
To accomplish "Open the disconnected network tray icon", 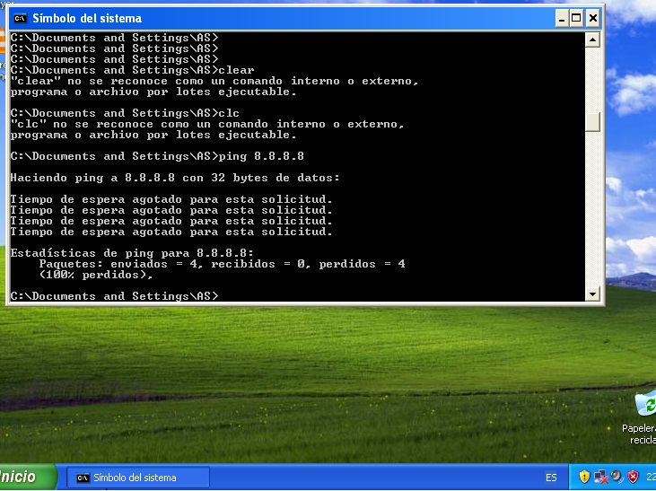I will tap(600, 477).
